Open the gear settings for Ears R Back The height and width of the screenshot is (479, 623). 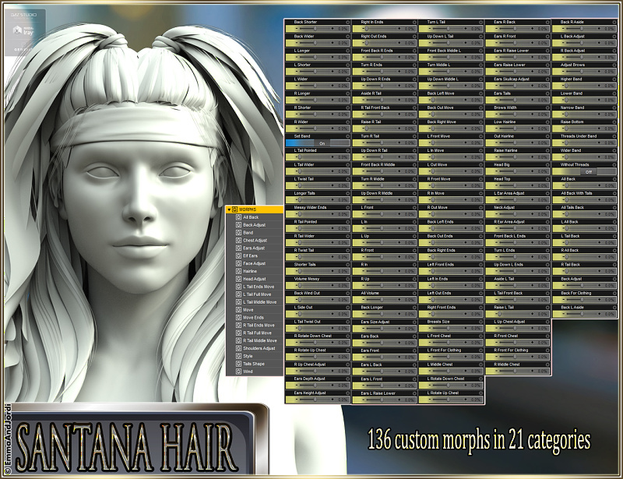tap(547, 23)
